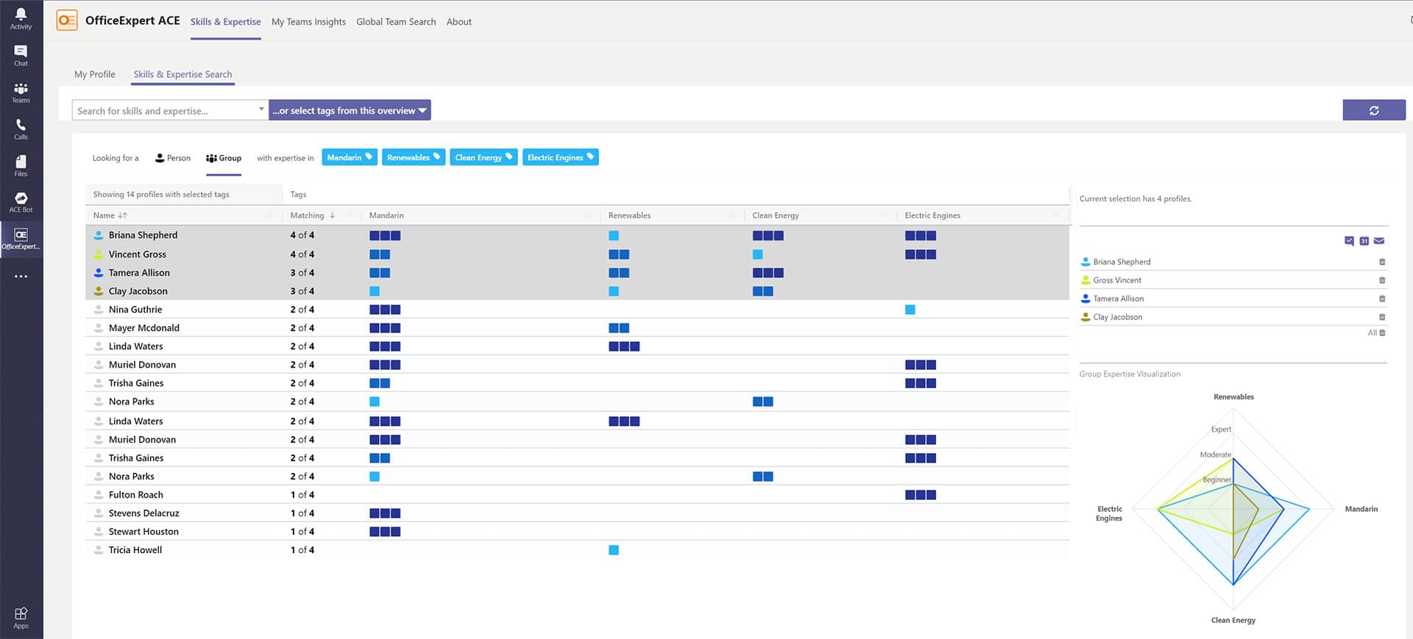The image size is (1413, 639).
Task: Switch search mode to Person
Action: click(173, 158)
